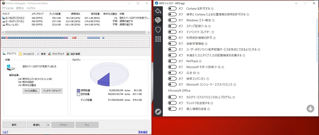This screenshot has height=135, width=319.
Task: Open the 設定(S) menu in Defraggler
Action: click(20, 8)
